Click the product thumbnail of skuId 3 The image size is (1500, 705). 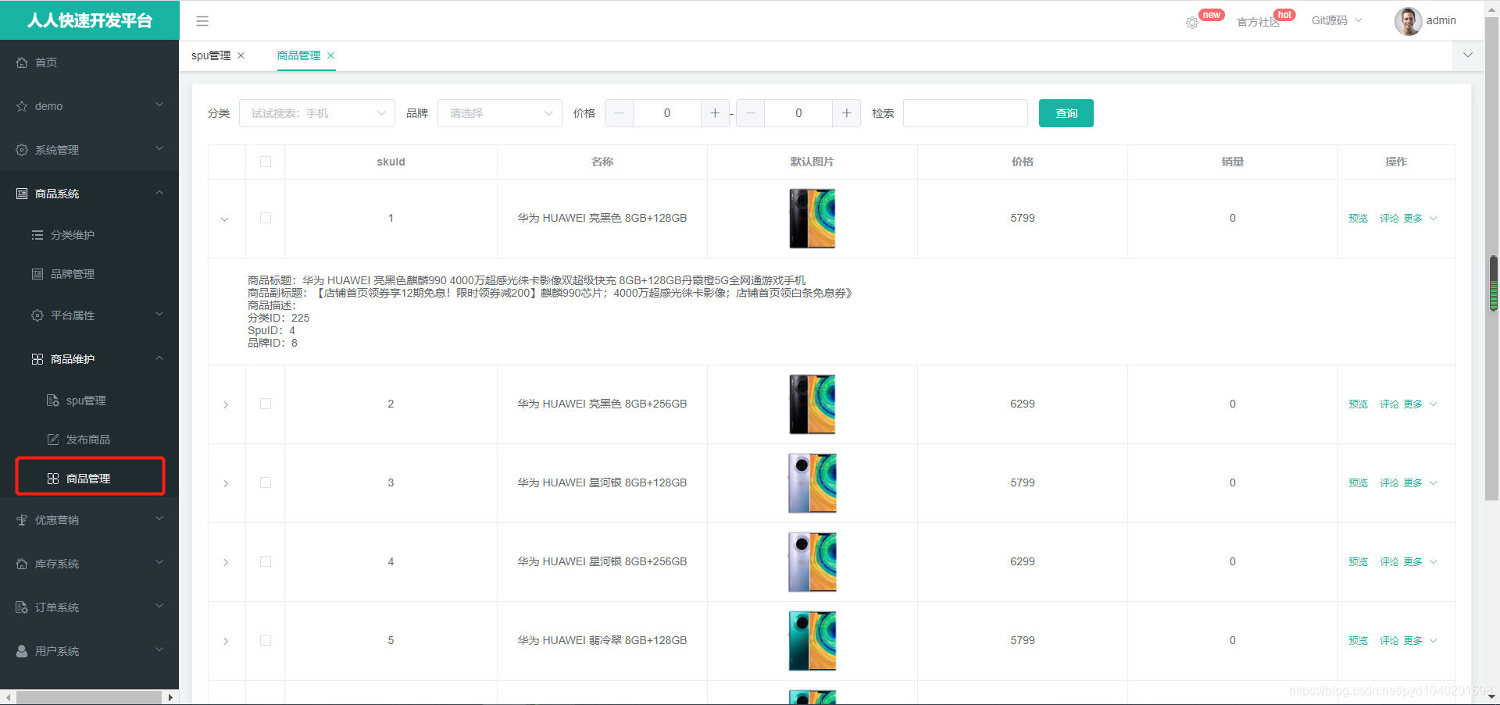click(x=812, y=483)
